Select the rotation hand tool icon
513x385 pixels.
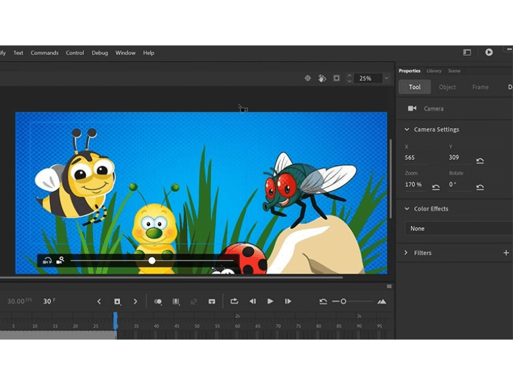tap(322, 78)
